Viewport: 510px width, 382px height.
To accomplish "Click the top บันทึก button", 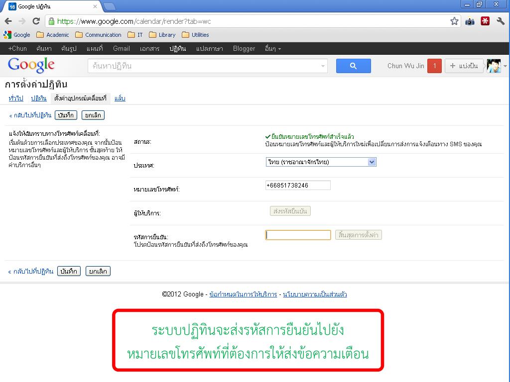I will (66, 115).
